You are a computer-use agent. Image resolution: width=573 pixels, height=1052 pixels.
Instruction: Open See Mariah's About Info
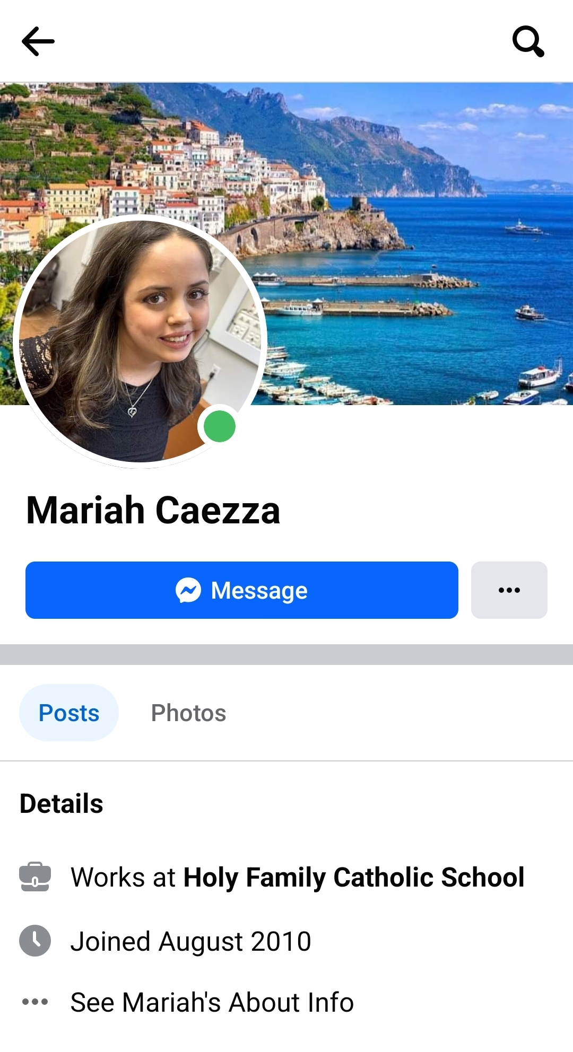[x=212, y=1002]
